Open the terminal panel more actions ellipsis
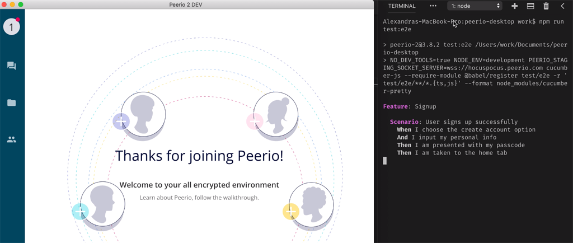573x243 pixels. [433, 6]
